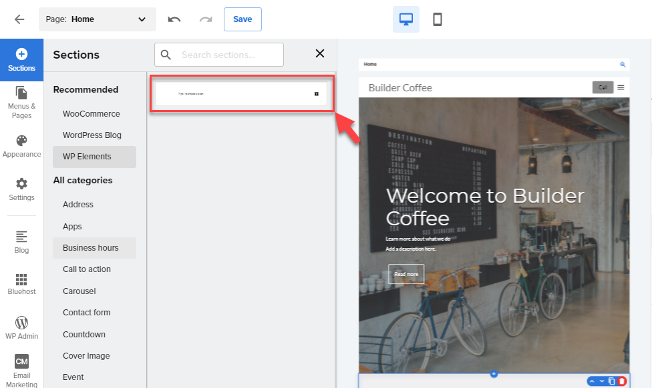Image resolution: width=652 pixels, height=388 pixels.
Task: Close the Sections panel with X
Action: pos(320,53)
